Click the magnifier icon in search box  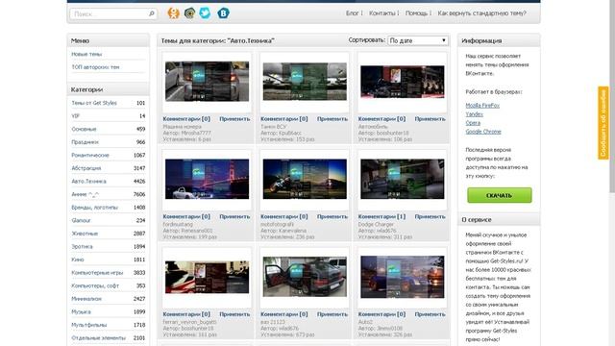(152, 13)
